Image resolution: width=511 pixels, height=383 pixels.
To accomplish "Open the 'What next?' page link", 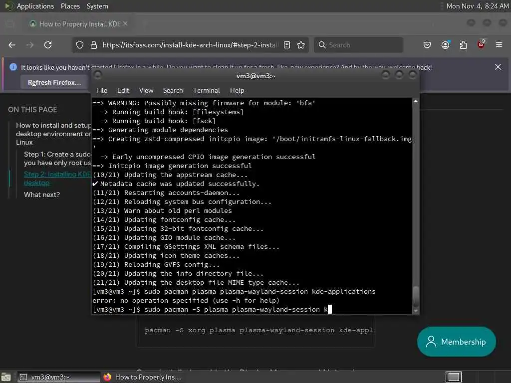I will (x=42, y=195).
